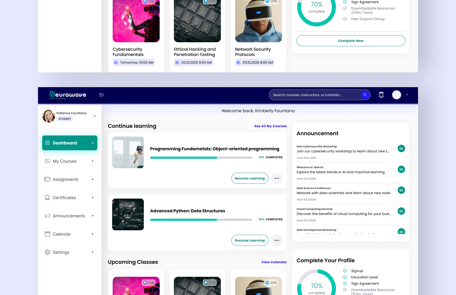Click the calendar icon beside 03.15.2026 8:00 AM
Image resolution: width=456 pixels, height=295 pixels.
coord(239,63)
